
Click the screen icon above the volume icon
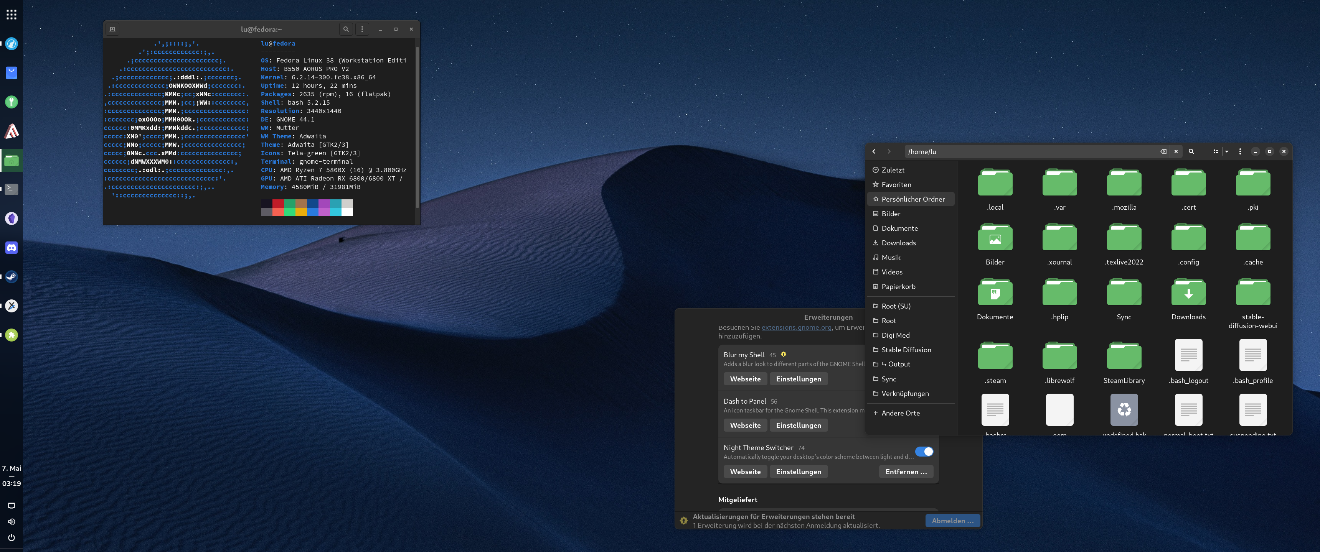click(x=11, y=505)
